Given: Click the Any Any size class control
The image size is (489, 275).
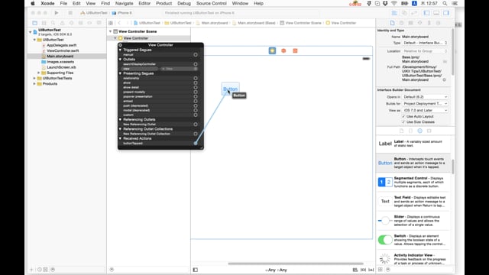Looking at the screenshot, I should click(x=276, y=270).
